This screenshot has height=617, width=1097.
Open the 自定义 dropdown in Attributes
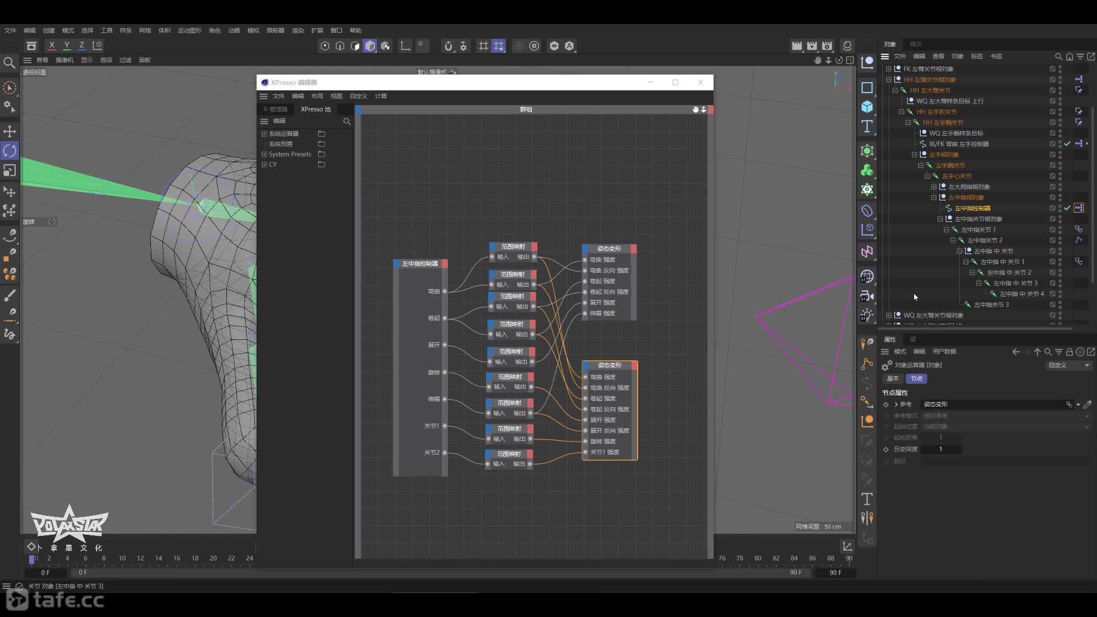pos(1069,365)
